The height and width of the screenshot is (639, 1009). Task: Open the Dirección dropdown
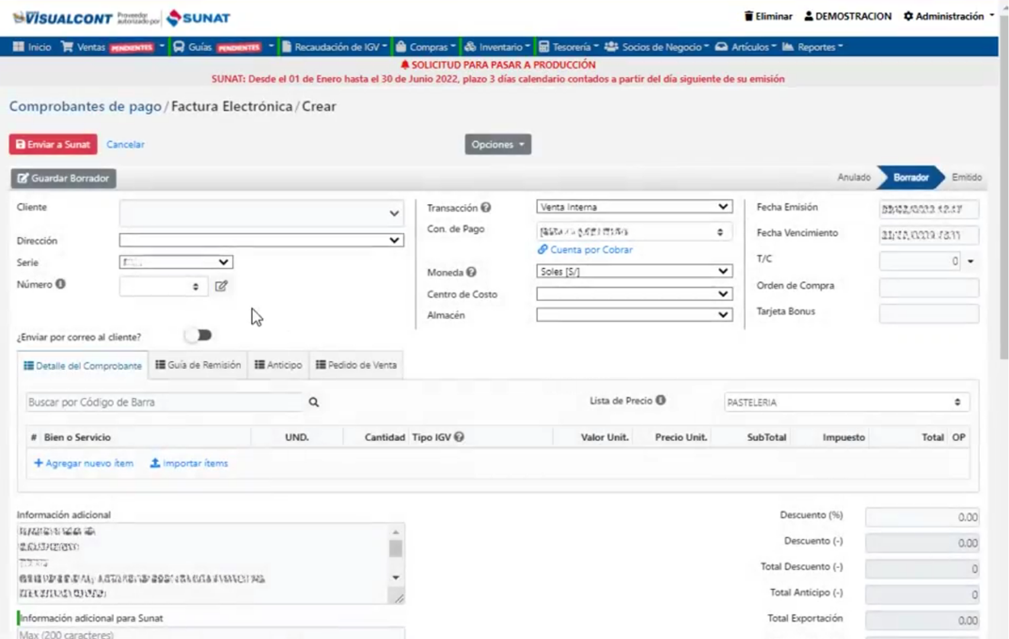tap(261, 240)
